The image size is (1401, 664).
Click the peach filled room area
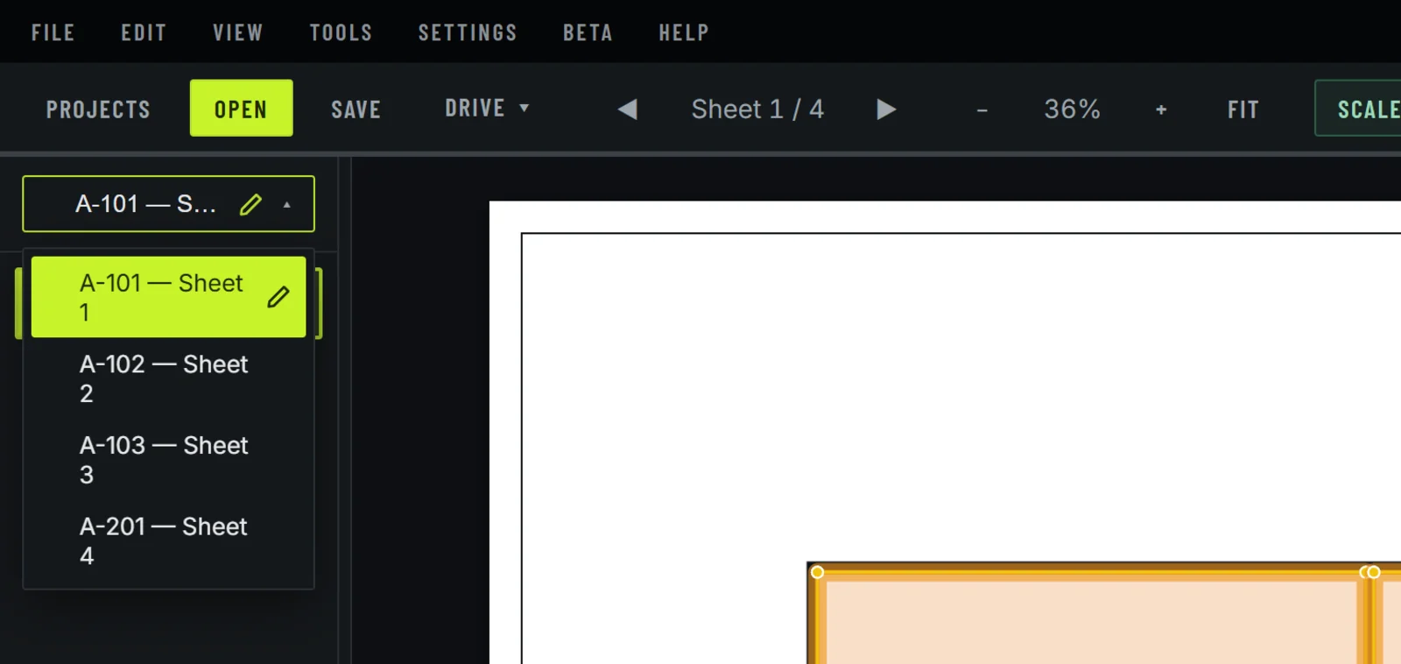tap(1091, 622)
